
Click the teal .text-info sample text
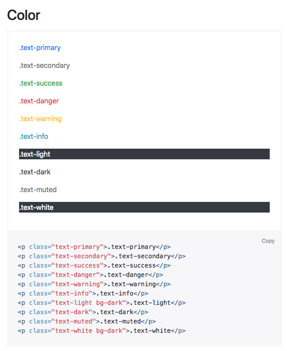[x=34, y=137]
